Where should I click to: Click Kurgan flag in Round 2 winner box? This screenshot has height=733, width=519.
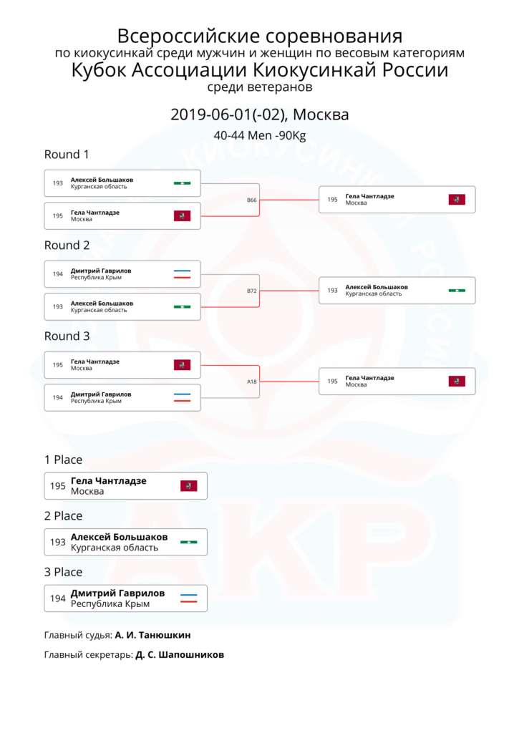tap(457, 291)
